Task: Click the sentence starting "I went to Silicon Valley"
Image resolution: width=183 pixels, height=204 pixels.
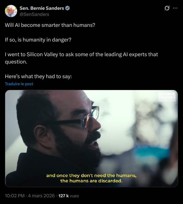Action: click(x=81, y=58)
